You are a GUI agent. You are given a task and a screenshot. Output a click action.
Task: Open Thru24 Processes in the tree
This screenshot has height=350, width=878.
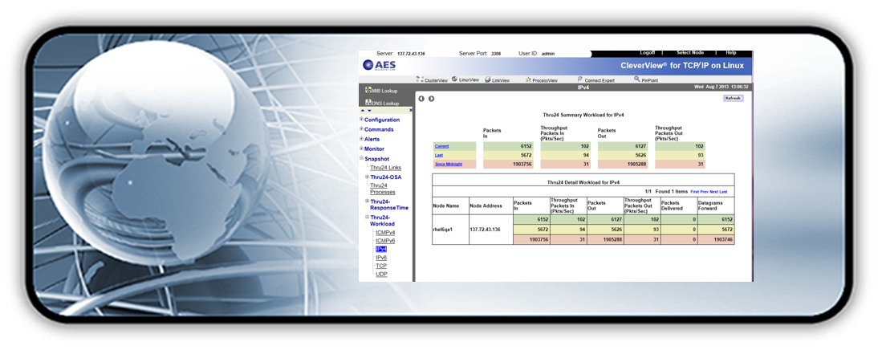point(383,189)
